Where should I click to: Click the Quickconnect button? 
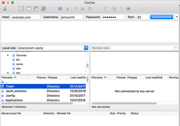[x=162, y=17]
